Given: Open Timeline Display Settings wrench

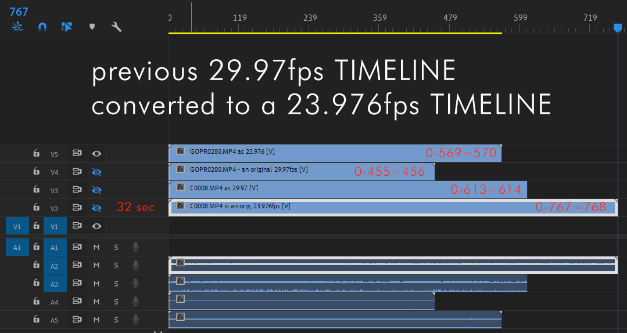Looking at the screenshot, I should 116,27.
